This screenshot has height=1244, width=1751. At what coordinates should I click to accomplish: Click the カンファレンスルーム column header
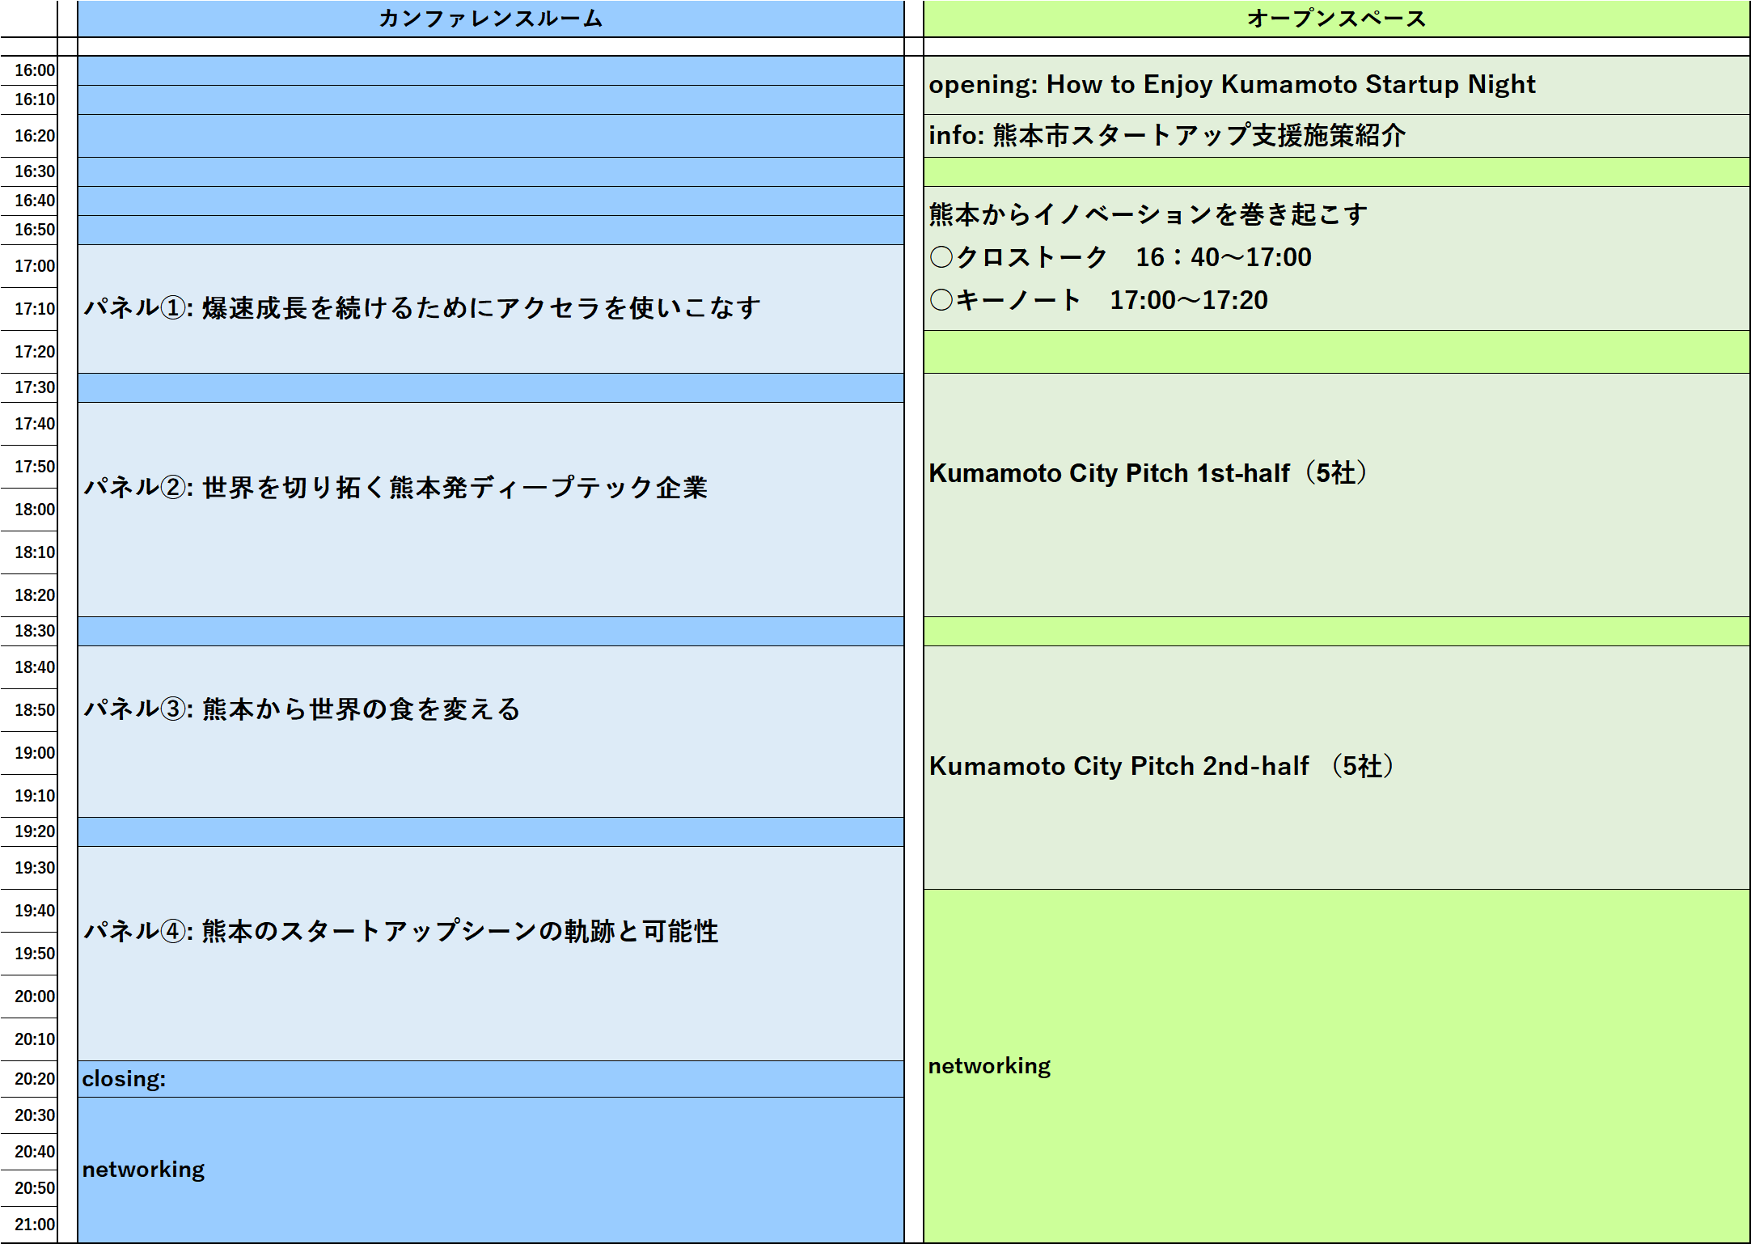tap(490, 19)
